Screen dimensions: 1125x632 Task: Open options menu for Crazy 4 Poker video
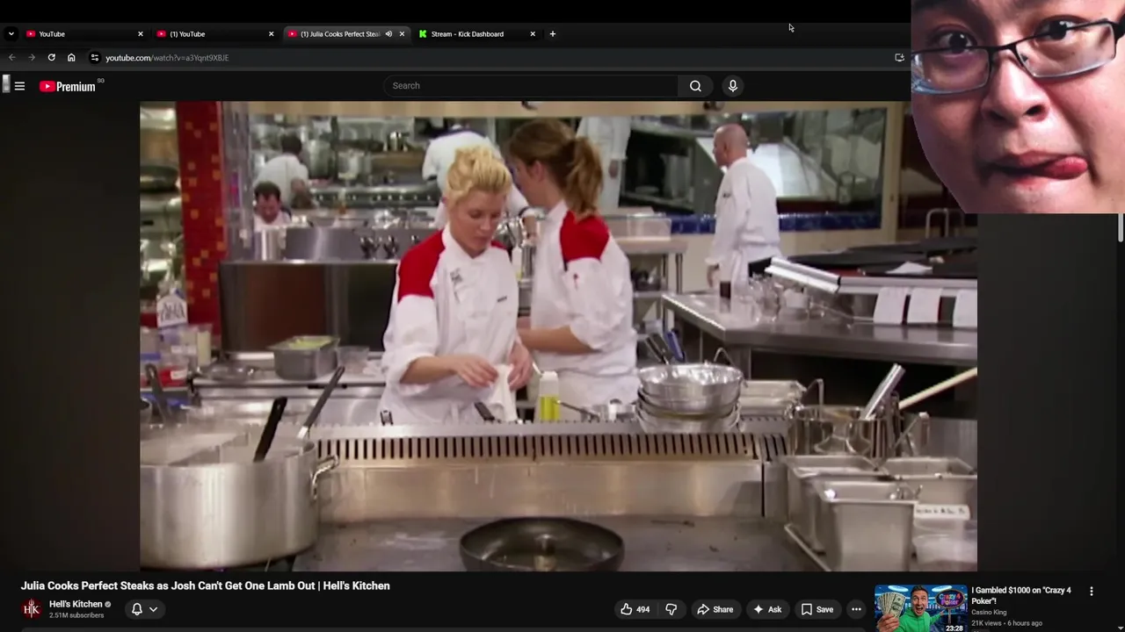[x=1092, y=592]
